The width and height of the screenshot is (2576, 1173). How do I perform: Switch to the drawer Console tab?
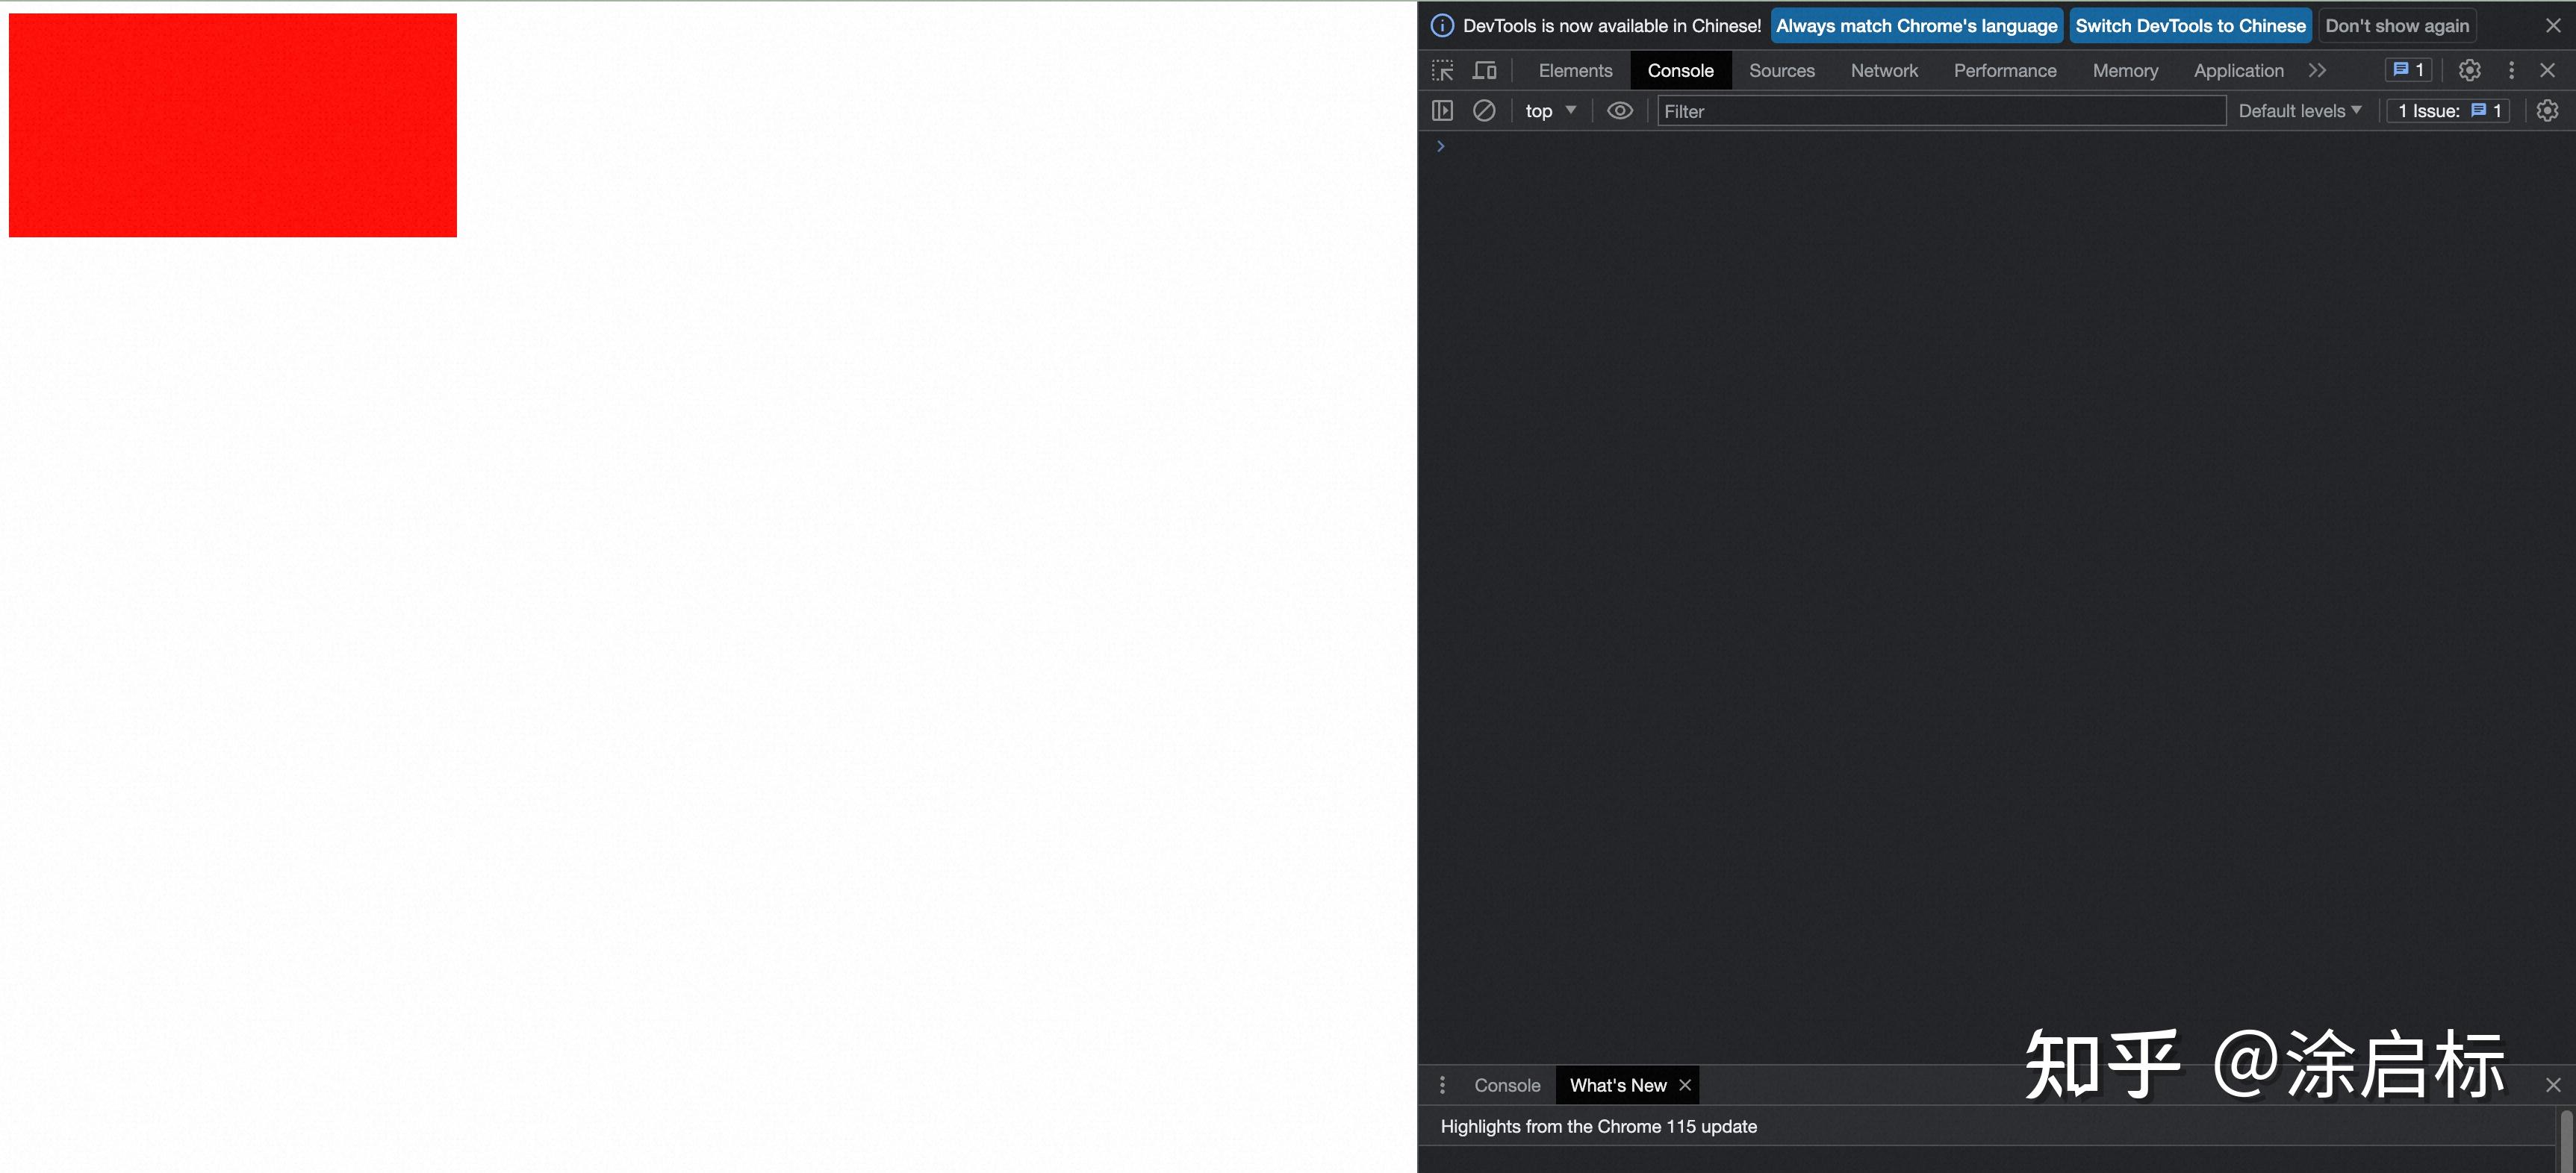[1507, 1085]
